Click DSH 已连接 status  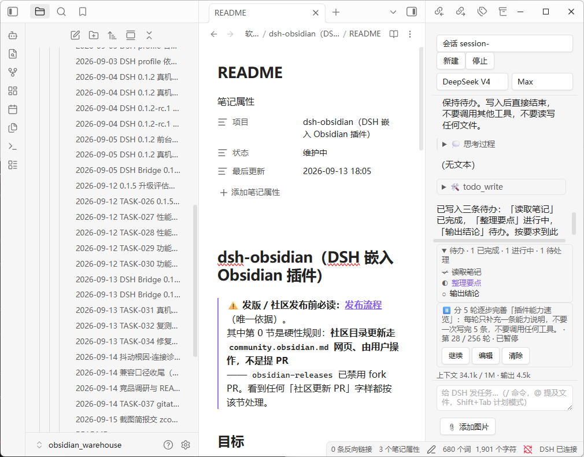point(558,449)
